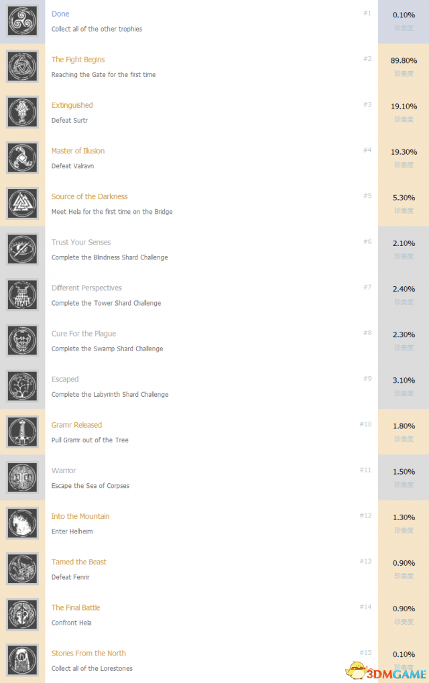The image size is (429, 683).
Task: Select the Trust Your Senses eye icon
Action: pyautogui.click(x=22, y=249)
